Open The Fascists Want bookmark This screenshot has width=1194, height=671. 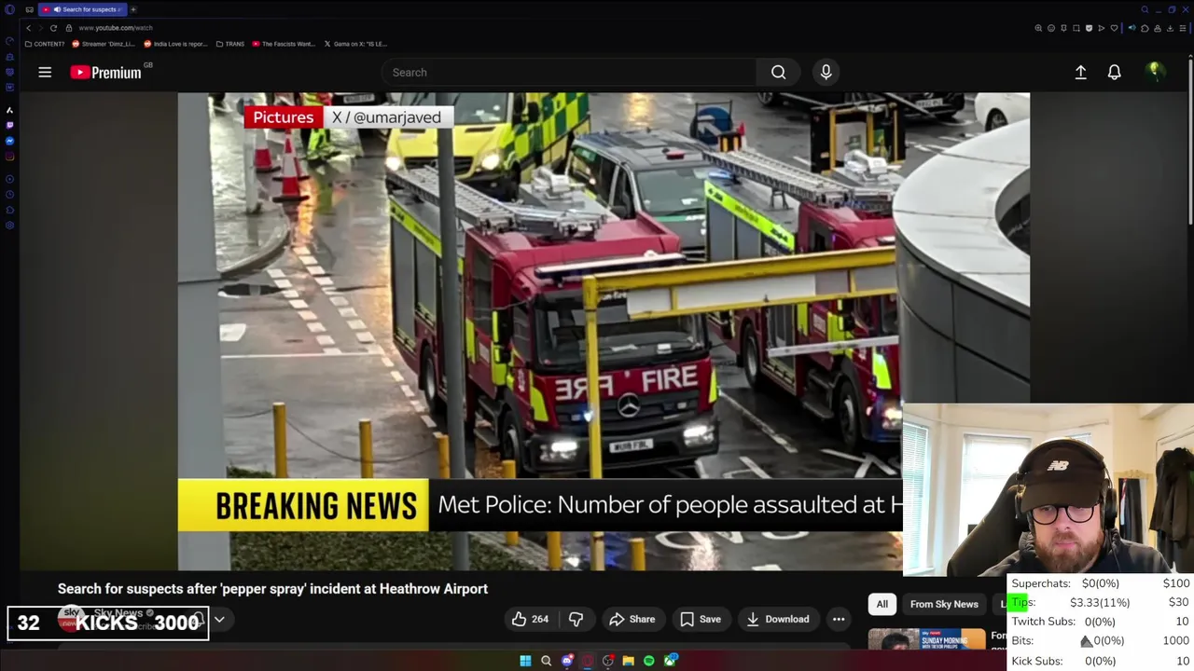coord(285,44)
